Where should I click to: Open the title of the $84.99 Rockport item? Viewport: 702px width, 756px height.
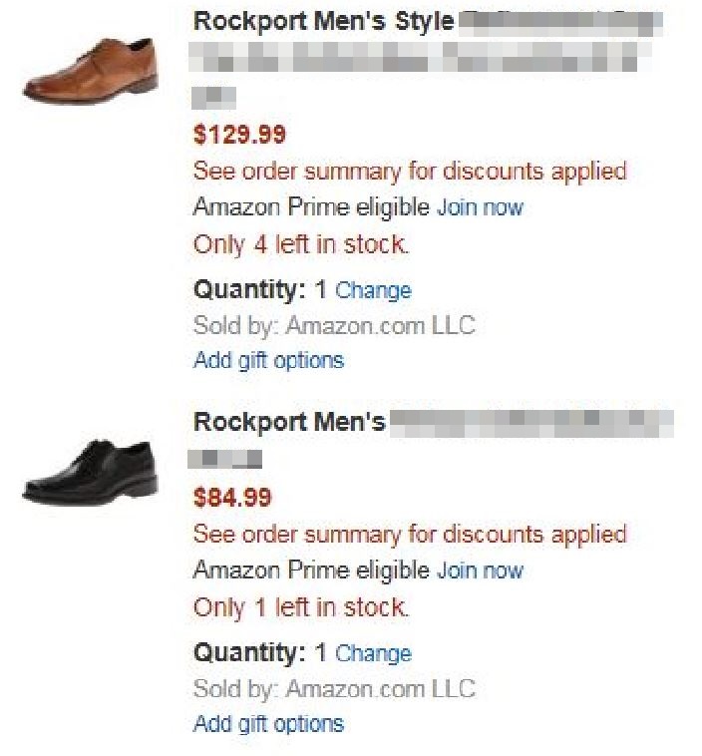(x=289, y=422)
